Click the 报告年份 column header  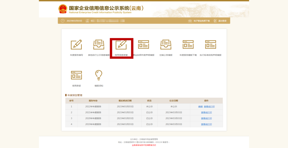click(93, 101)
